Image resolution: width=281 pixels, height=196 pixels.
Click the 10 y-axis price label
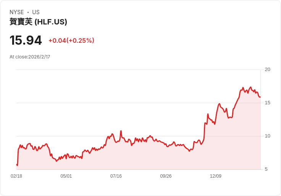click(x=268, y=136)
